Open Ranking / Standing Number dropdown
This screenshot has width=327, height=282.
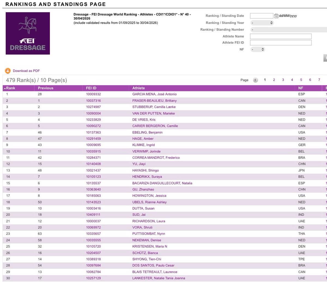point(289,30)
